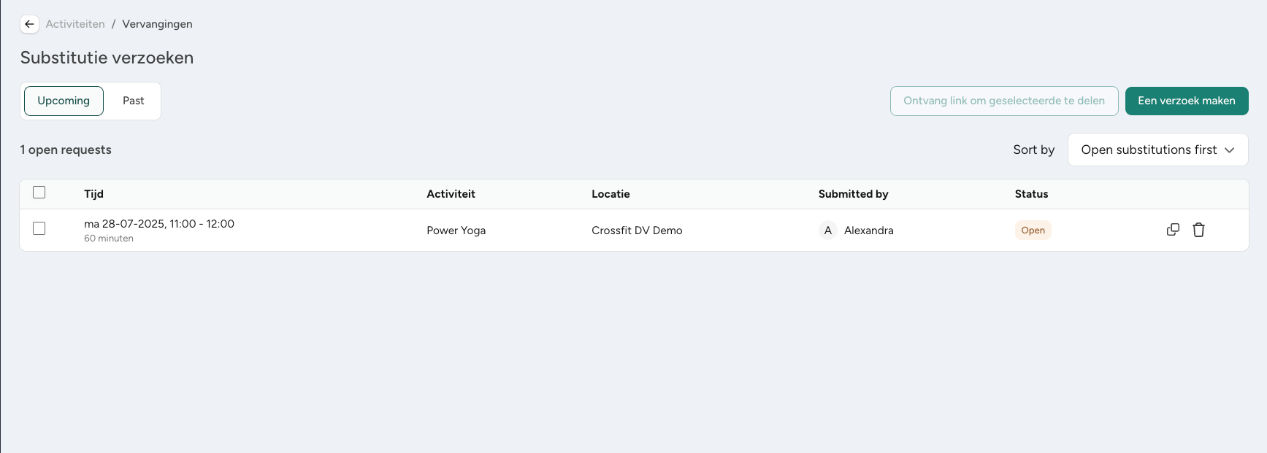The image size is (1267, 453).
Task: Click Ontvang link om geselecteerde te delen
Action: click(x=1003, y=101)
